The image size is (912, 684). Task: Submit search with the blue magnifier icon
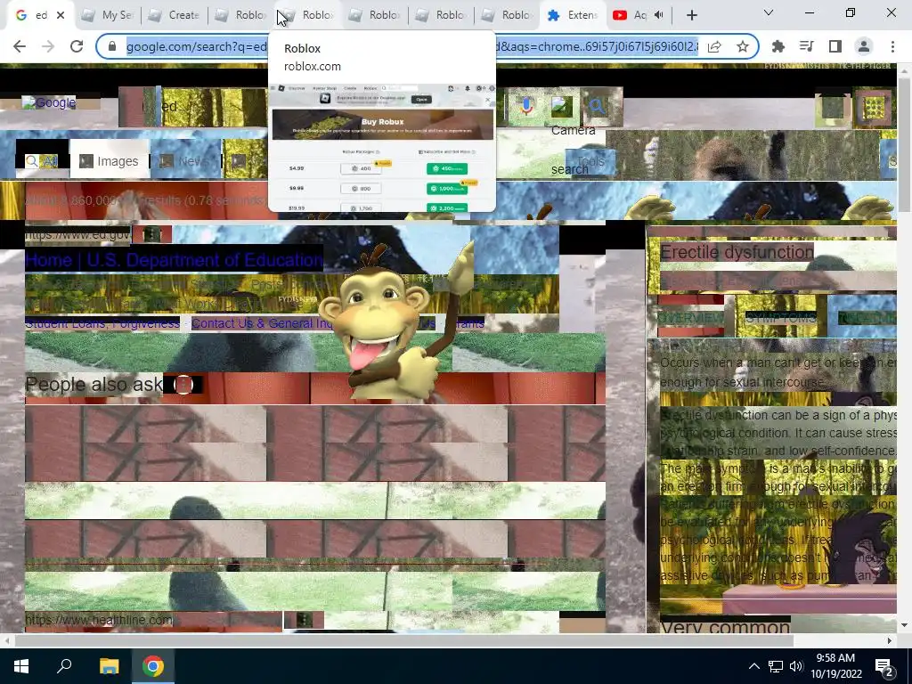click(597, 107)
